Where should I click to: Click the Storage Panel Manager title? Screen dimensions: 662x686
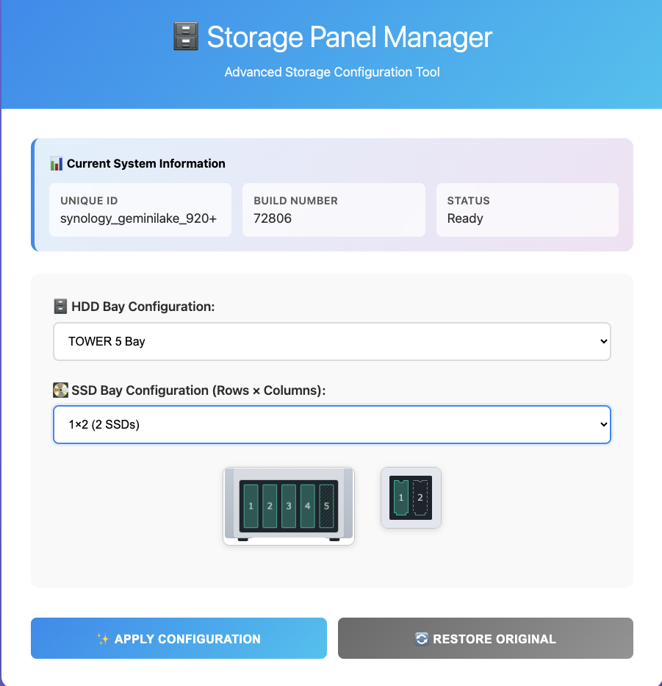click(349, 37)
